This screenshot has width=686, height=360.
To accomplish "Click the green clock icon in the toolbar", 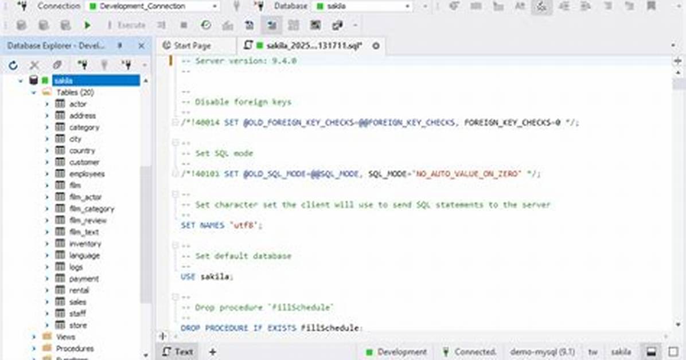I will tap(205, 25).
